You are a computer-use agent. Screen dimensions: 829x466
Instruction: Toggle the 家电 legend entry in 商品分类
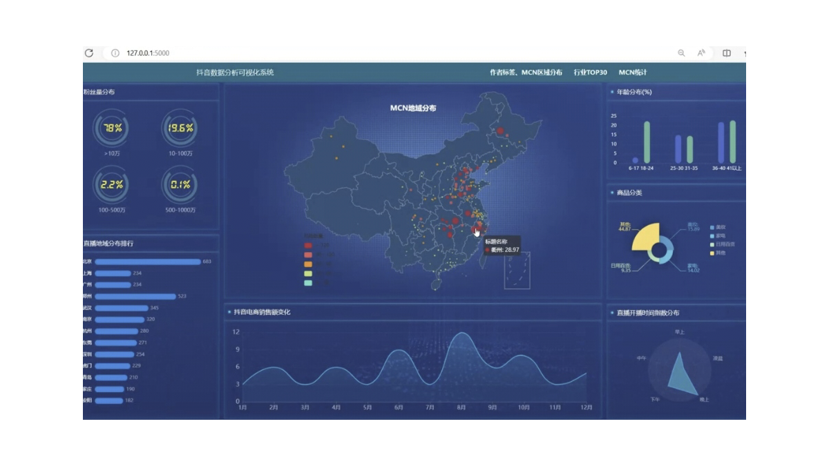point(718,235)
